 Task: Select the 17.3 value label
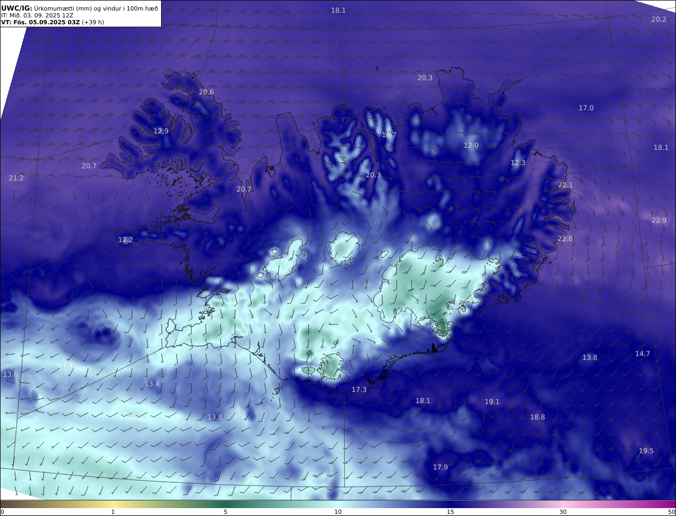tap(359, 390)
